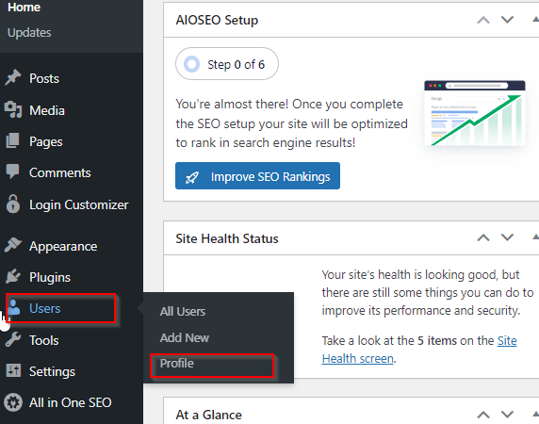Screen dimensions: 539x424
Task: Move AIOSEO Setup widget down
Action: [507, 20]
